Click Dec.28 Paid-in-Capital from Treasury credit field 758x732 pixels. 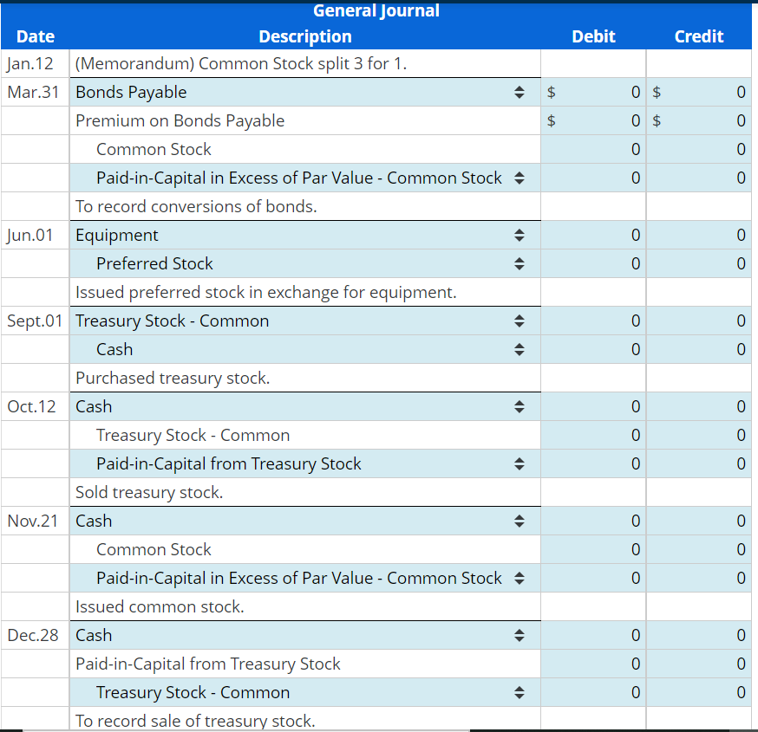tap(699, 664)
